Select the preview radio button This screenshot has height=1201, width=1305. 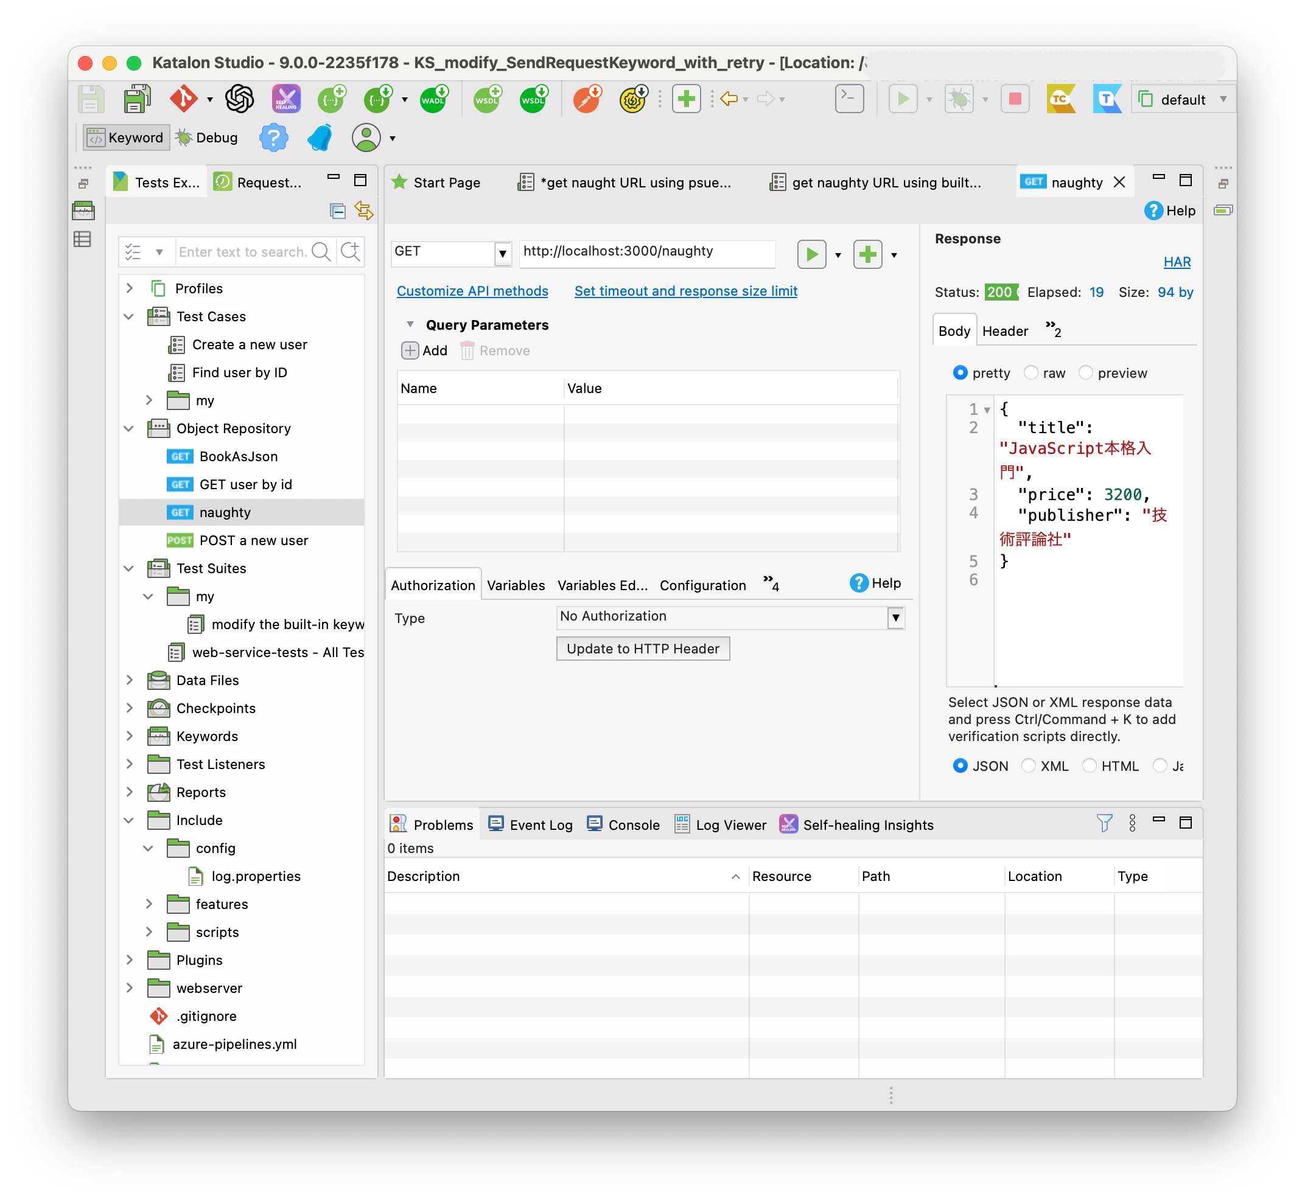(x=1085, y=372)
